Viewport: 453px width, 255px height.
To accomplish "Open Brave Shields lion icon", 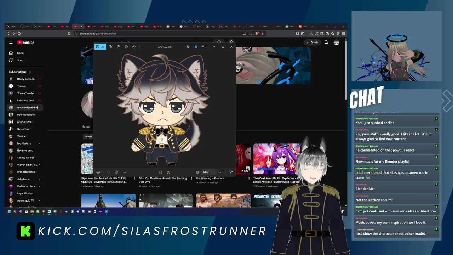I will (x=257, y=34).
